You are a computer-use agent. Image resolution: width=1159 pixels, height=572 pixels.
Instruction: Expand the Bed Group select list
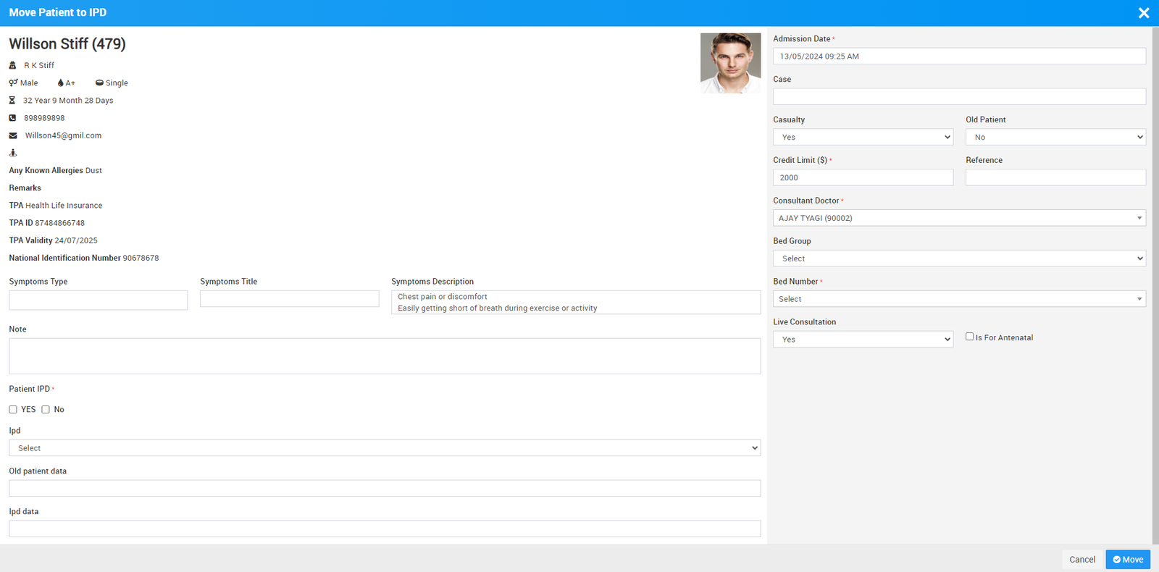959,258
